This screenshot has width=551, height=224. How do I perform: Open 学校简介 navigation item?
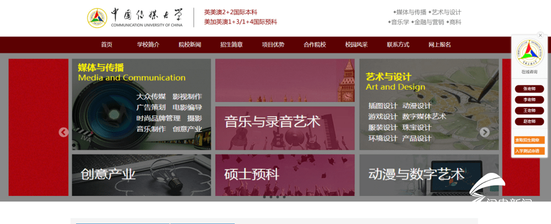[148, 45]
